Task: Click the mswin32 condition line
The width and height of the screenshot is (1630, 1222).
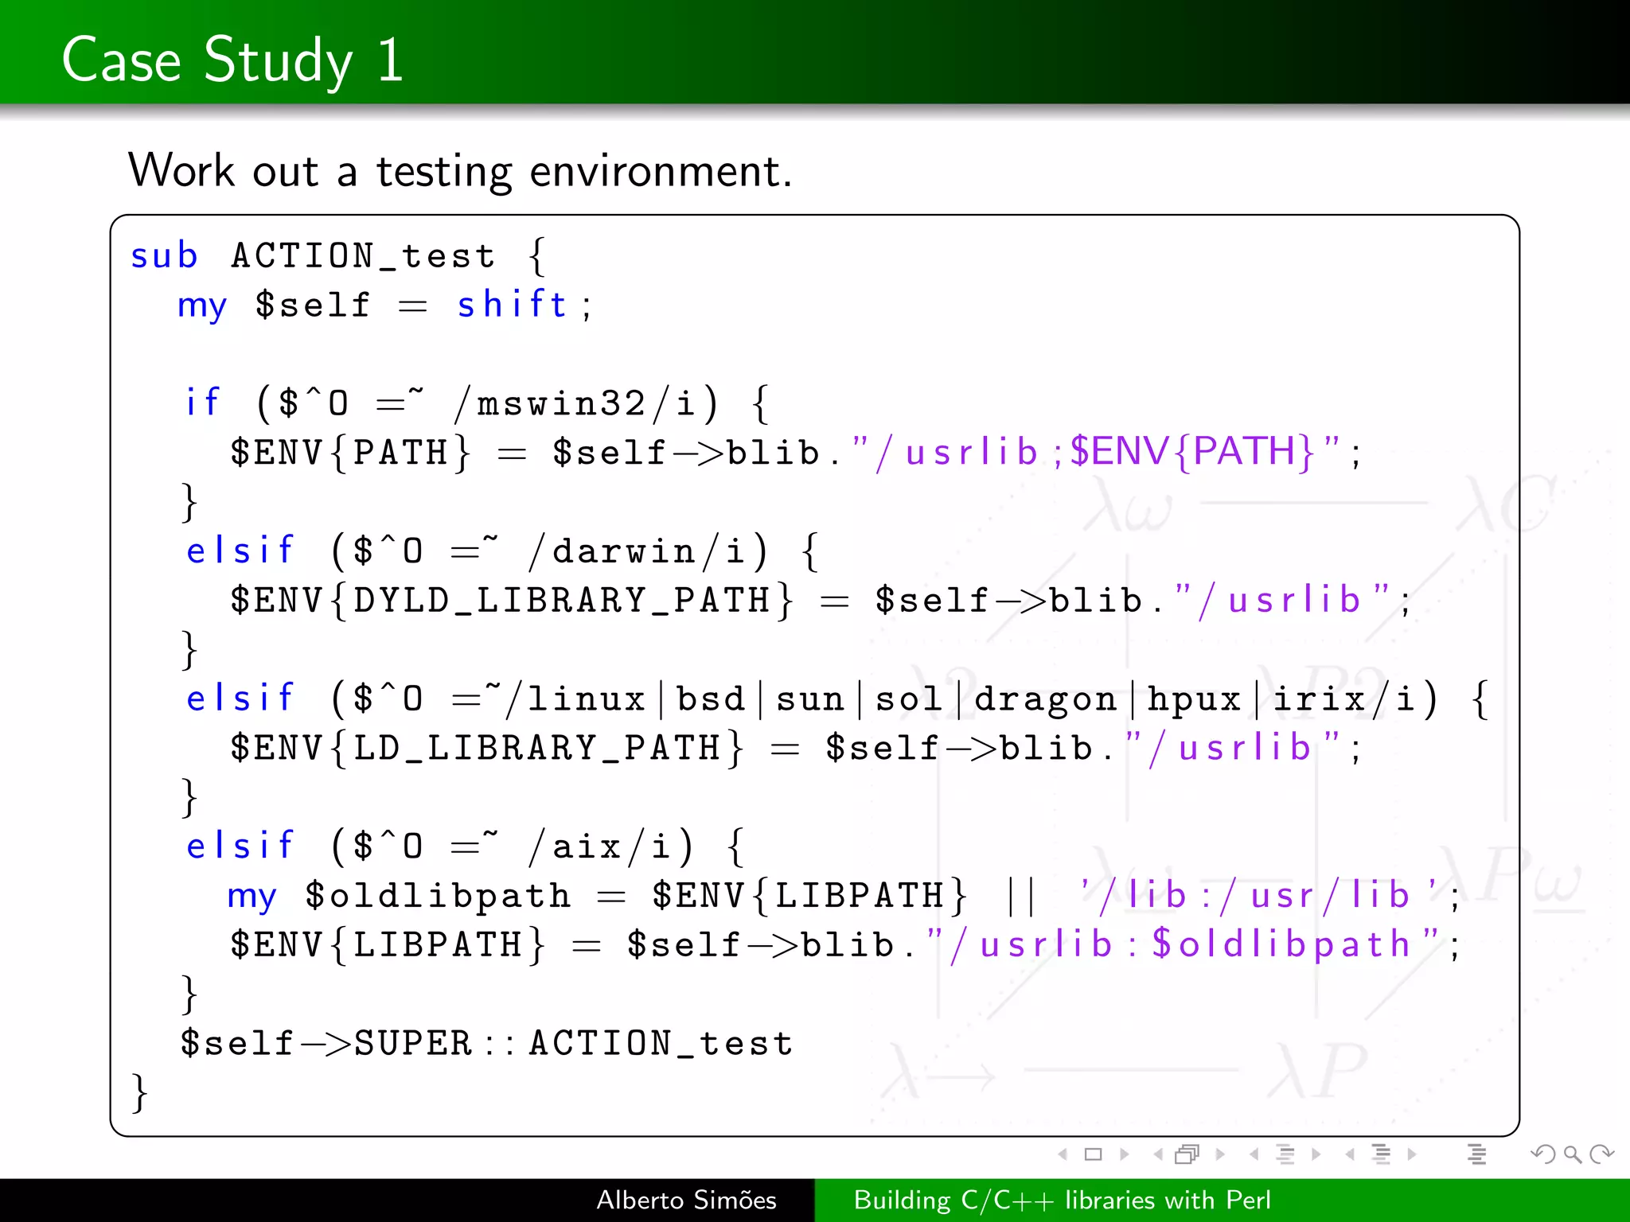Action: pyautogui.click(x=478, y=403)
